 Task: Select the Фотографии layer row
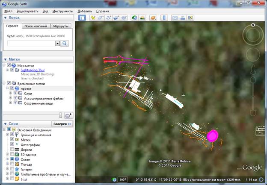(x=30, y=145)
